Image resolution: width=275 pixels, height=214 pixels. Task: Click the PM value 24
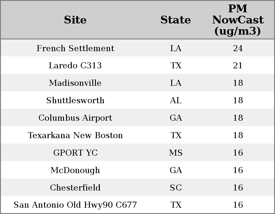(x=238, y=48)
